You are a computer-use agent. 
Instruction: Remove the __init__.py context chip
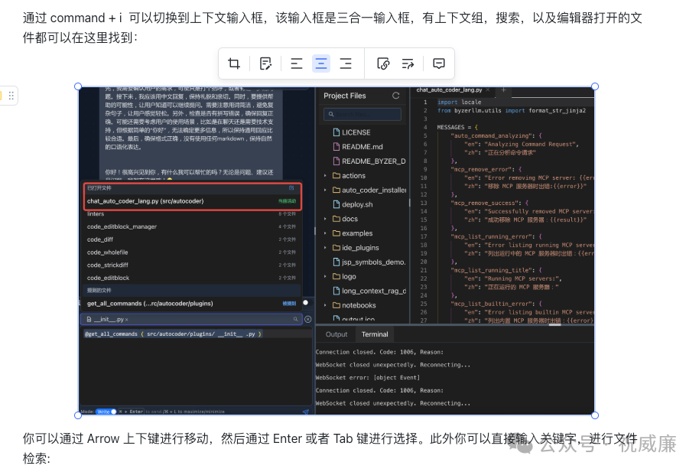click(127, 320)
